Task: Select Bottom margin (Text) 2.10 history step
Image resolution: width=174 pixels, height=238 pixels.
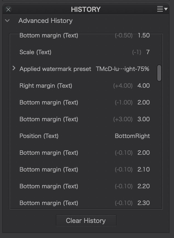Action: click(49, 170)
